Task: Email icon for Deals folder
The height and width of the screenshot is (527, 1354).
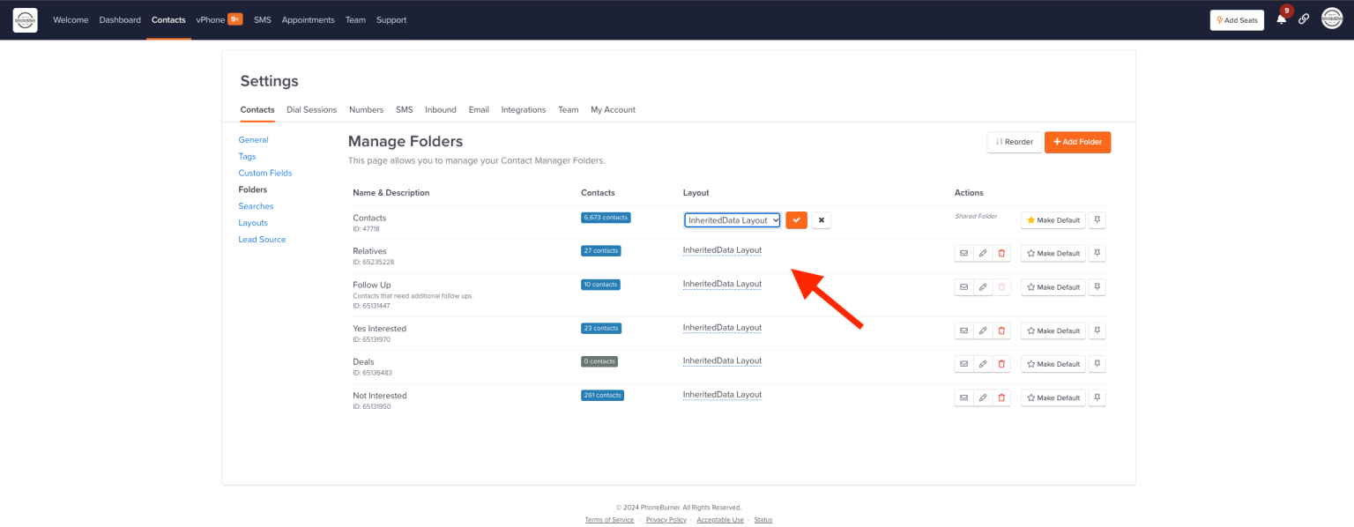Action: point(963,364)
